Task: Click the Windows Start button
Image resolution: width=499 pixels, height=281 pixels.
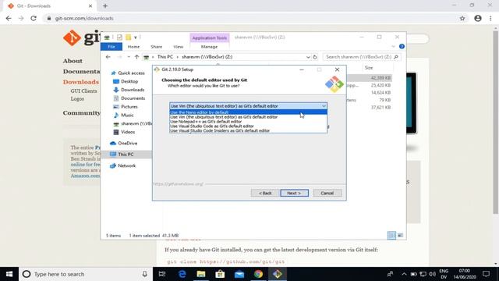Action: [x=9, y=274]
